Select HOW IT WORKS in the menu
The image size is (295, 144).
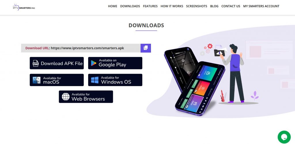[x=172, y=6]
